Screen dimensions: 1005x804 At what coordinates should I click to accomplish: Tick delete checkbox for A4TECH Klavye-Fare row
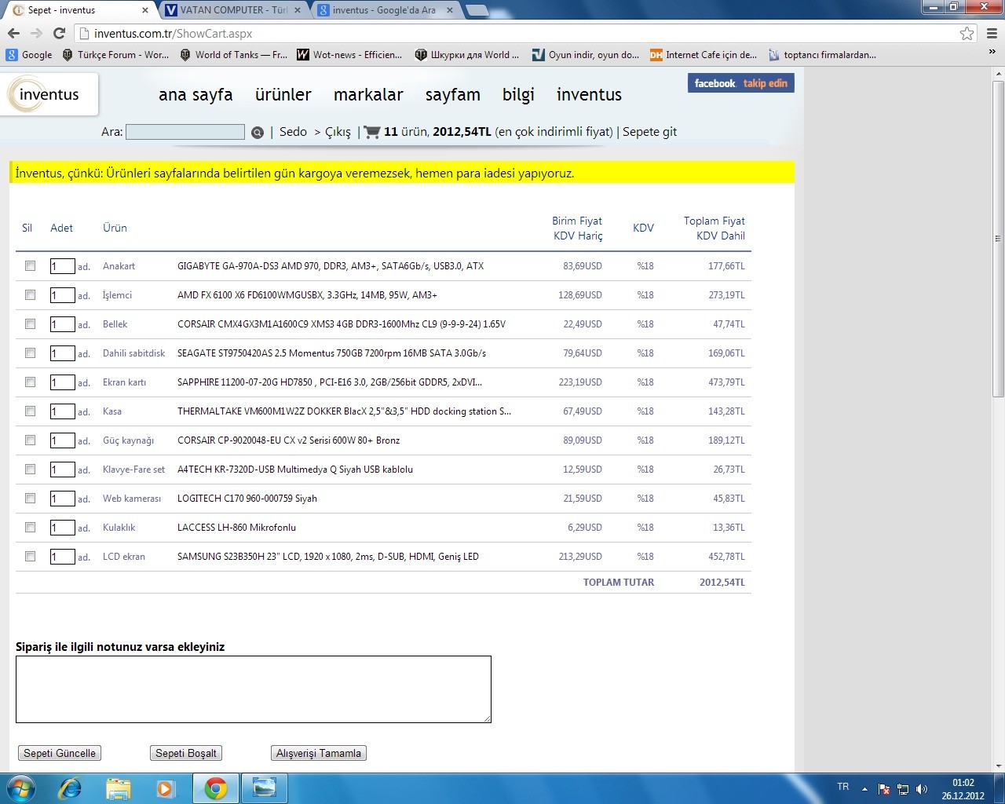30,470
